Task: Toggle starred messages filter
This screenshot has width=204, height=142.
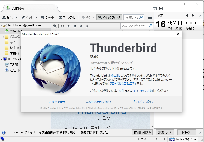Action: [69, 26]
